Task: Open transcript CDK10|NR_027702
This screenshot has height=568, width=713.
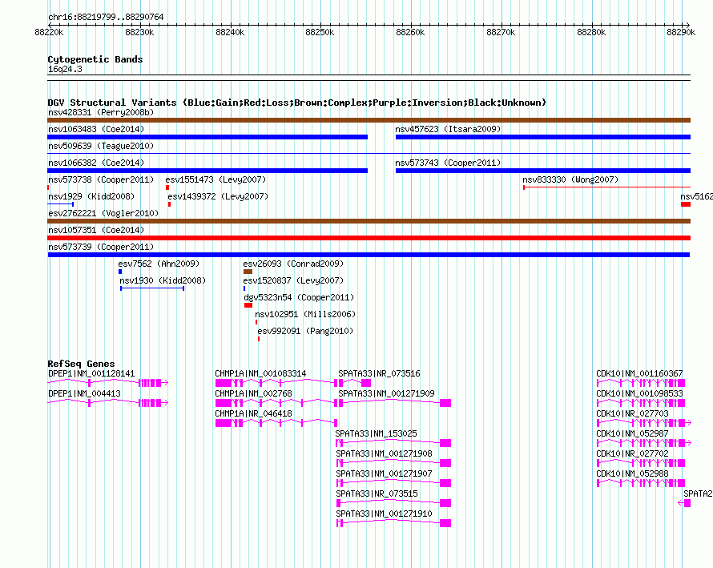Action: (x=633, y=454)
